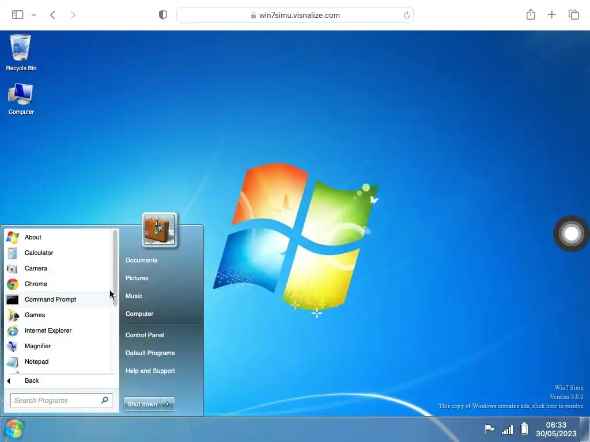Click the network signal tray icon
The height and width of the screenshot is (442, 590).
[x=507, y=429]
